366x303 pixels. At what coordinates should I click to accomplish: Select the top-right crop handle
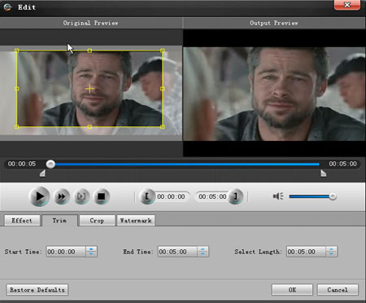162,50
